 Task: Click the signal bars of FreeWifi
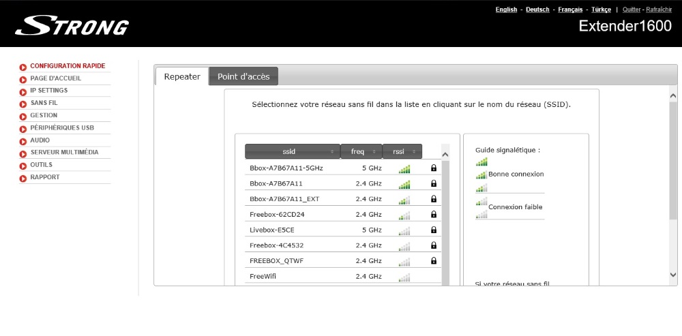coord(404,277)
